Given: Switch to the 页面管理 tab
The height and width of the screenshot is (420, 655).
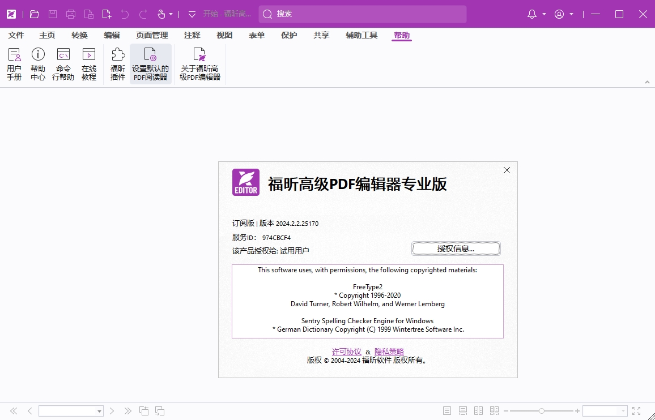Looking at the screenshot, I should point(152,36).
